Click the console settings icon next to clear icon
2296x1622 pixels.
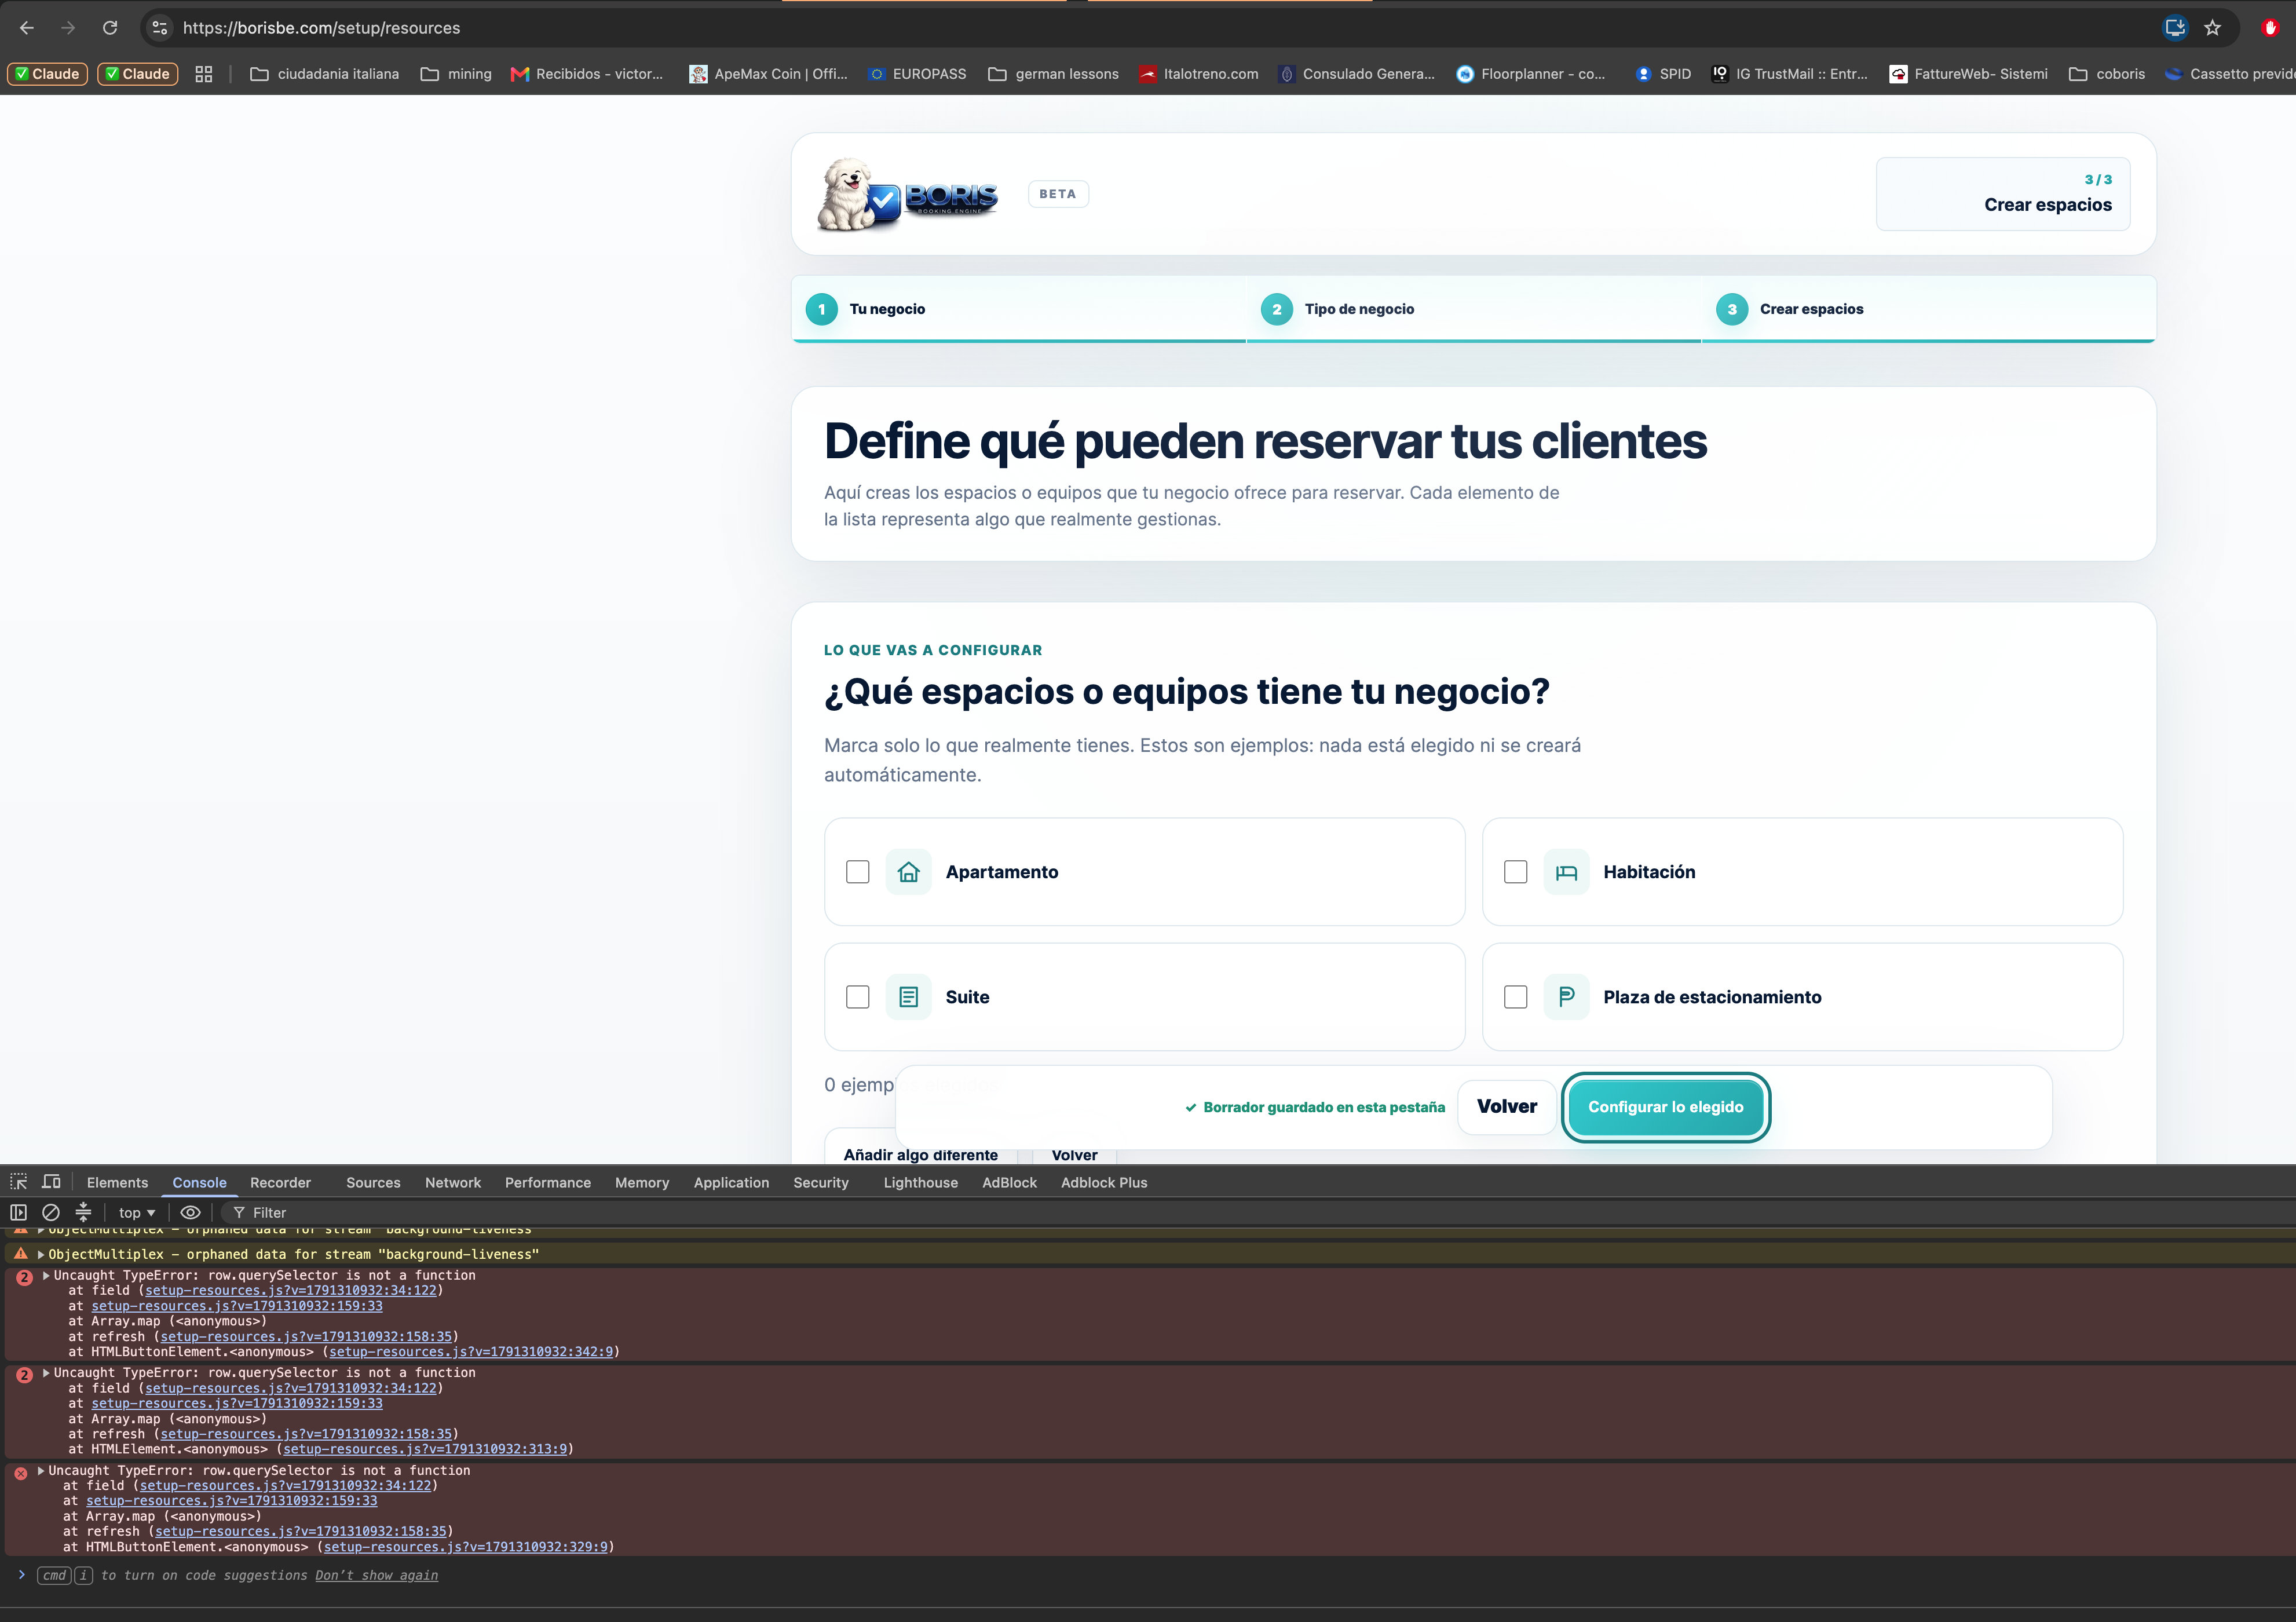84,1212
